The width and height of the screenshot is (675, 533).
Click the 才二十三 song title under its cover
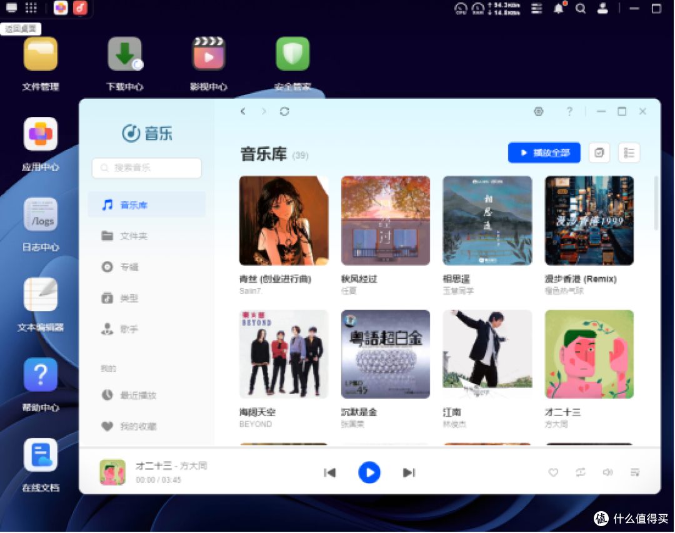tap(562, 412)
